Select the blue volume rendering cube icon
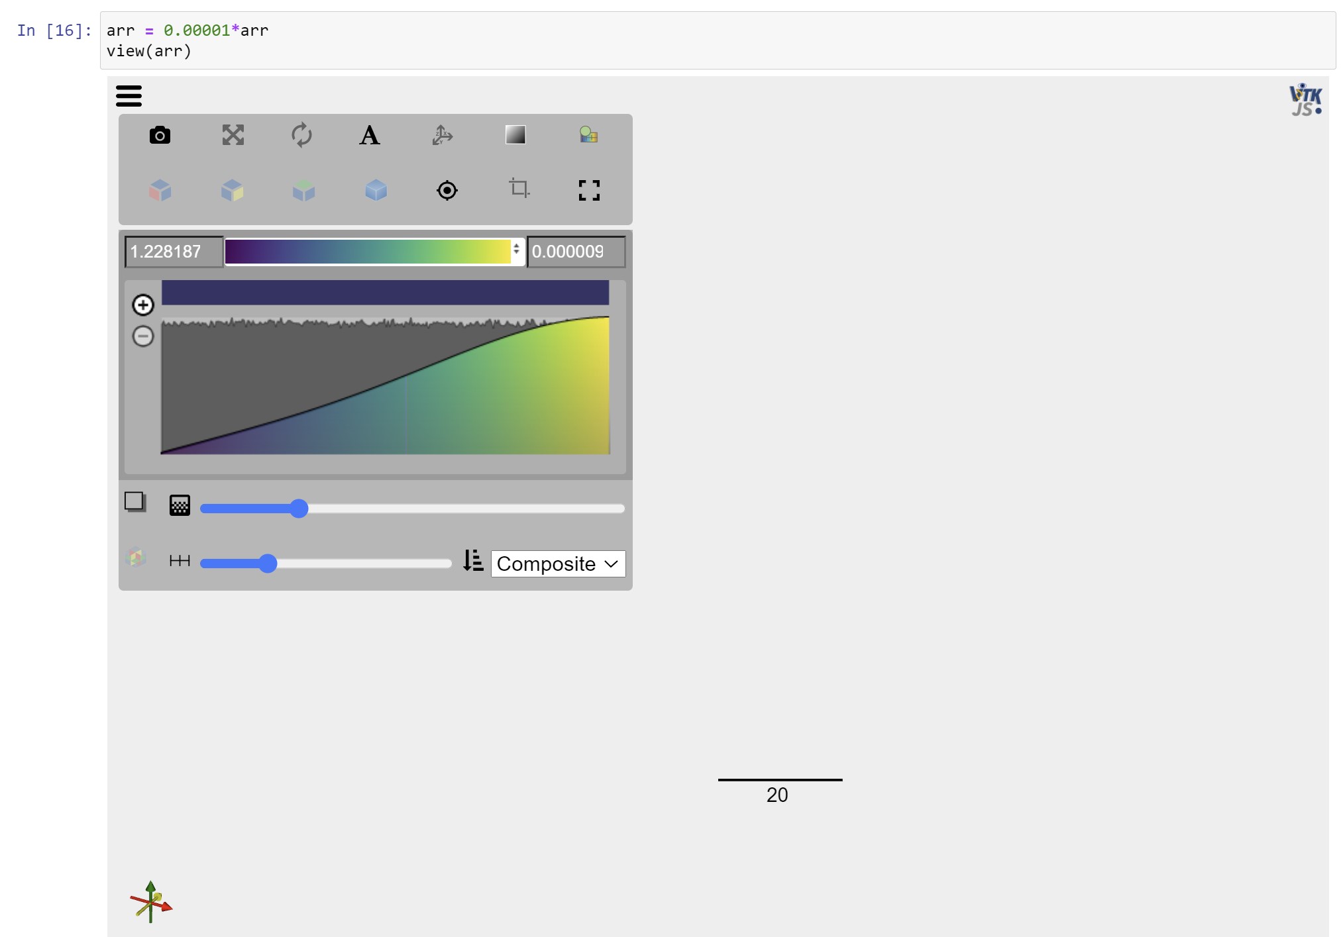This screenshot has width=1343, height=937. (x=376, y=190)
